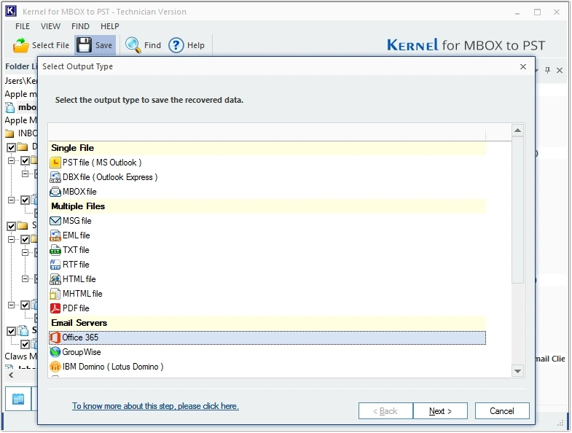Select the PDF file icon

[55, 308]
